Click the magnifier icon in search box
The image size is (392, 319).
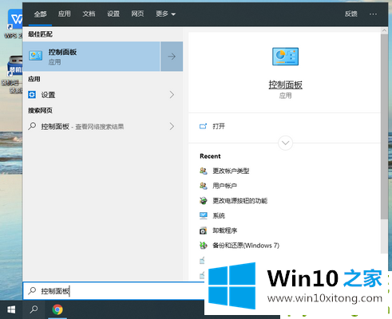[32, 291]
